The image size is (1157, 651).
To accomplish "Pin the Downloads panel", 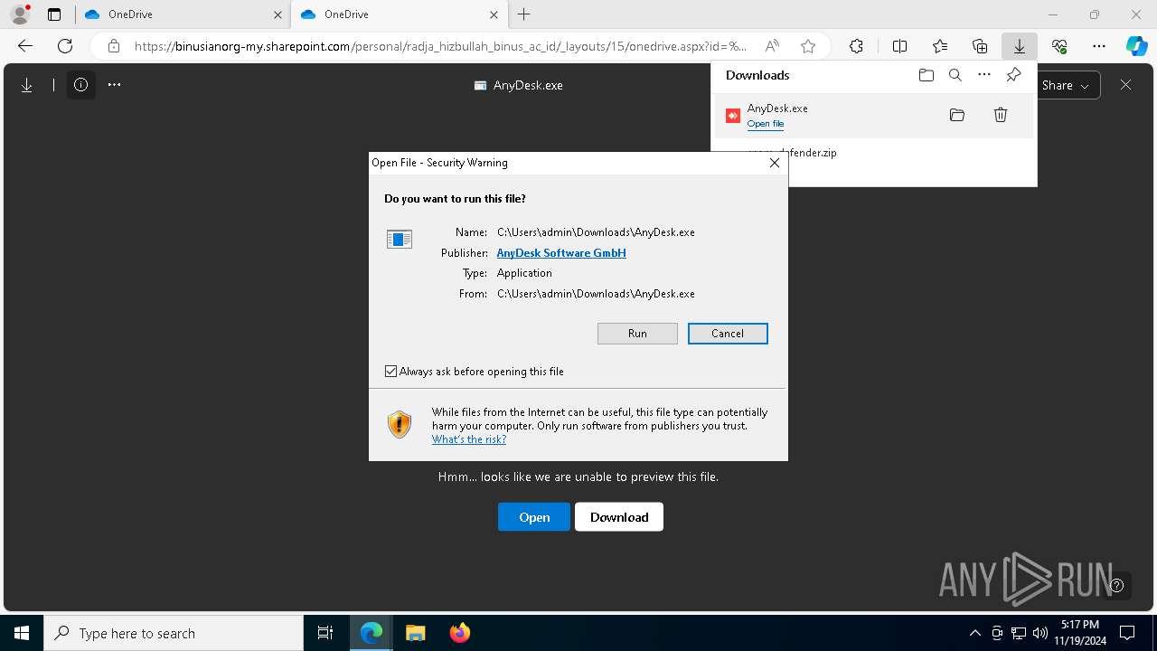I will pos(1013,75).
